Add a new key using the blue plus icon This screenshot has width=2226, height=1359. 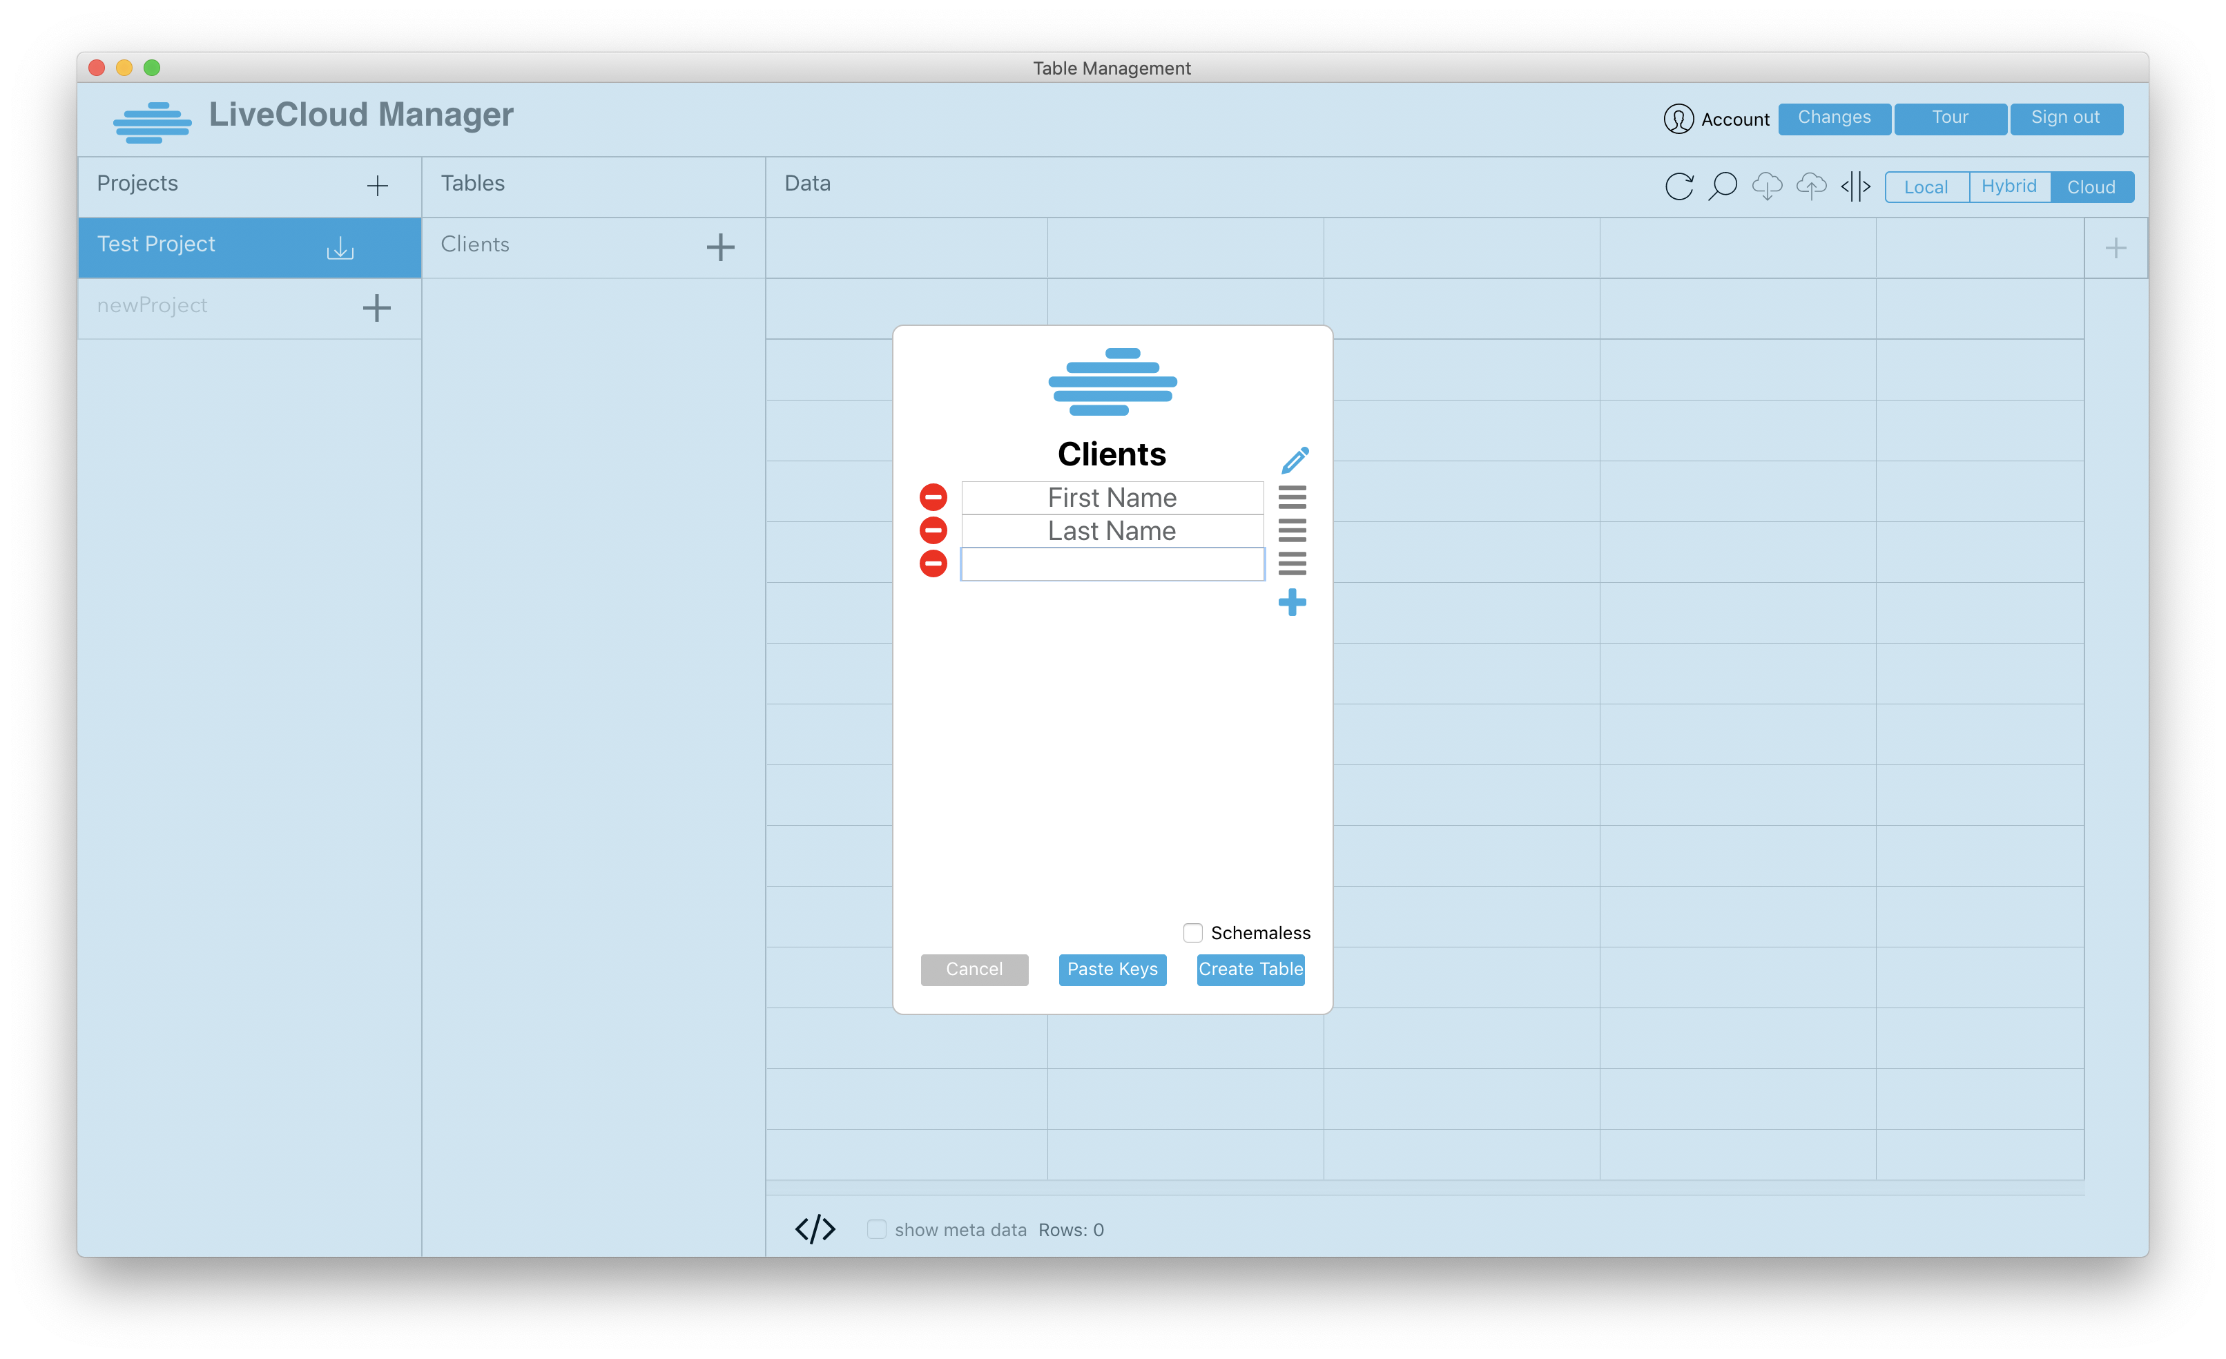click(1292, 601)
